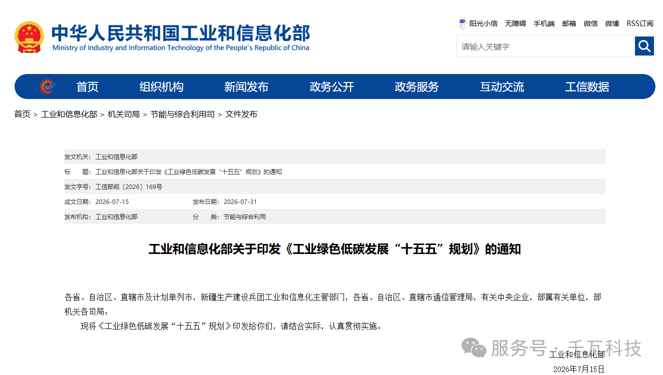Click the magnifier search button
This screenshot has width=663, height=375.
644,46
